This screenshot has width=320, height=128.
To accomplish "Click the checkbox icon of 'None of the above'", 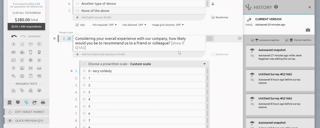I will click(77, 11).
